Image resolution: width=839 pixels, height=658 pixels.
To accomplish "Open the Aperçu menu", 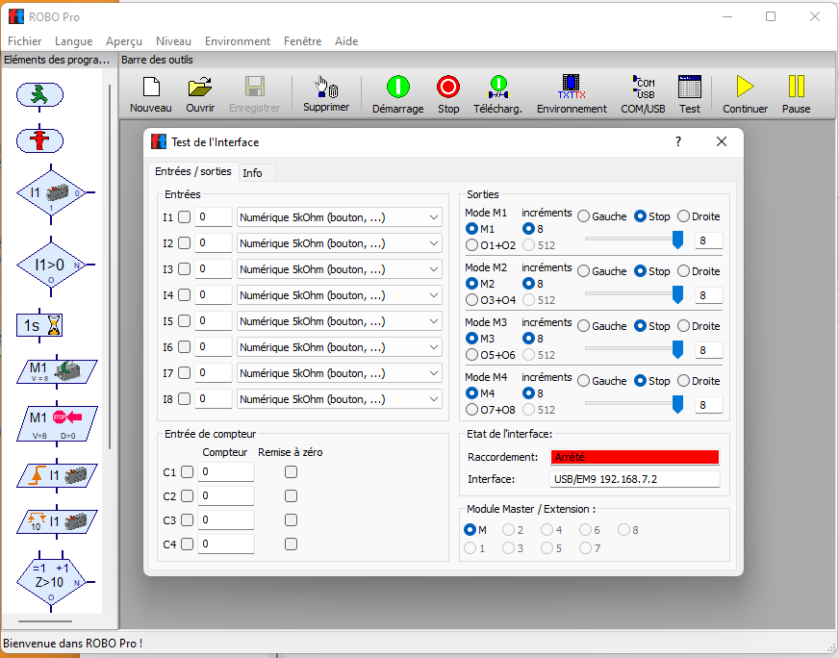I will tap(123, 41).
